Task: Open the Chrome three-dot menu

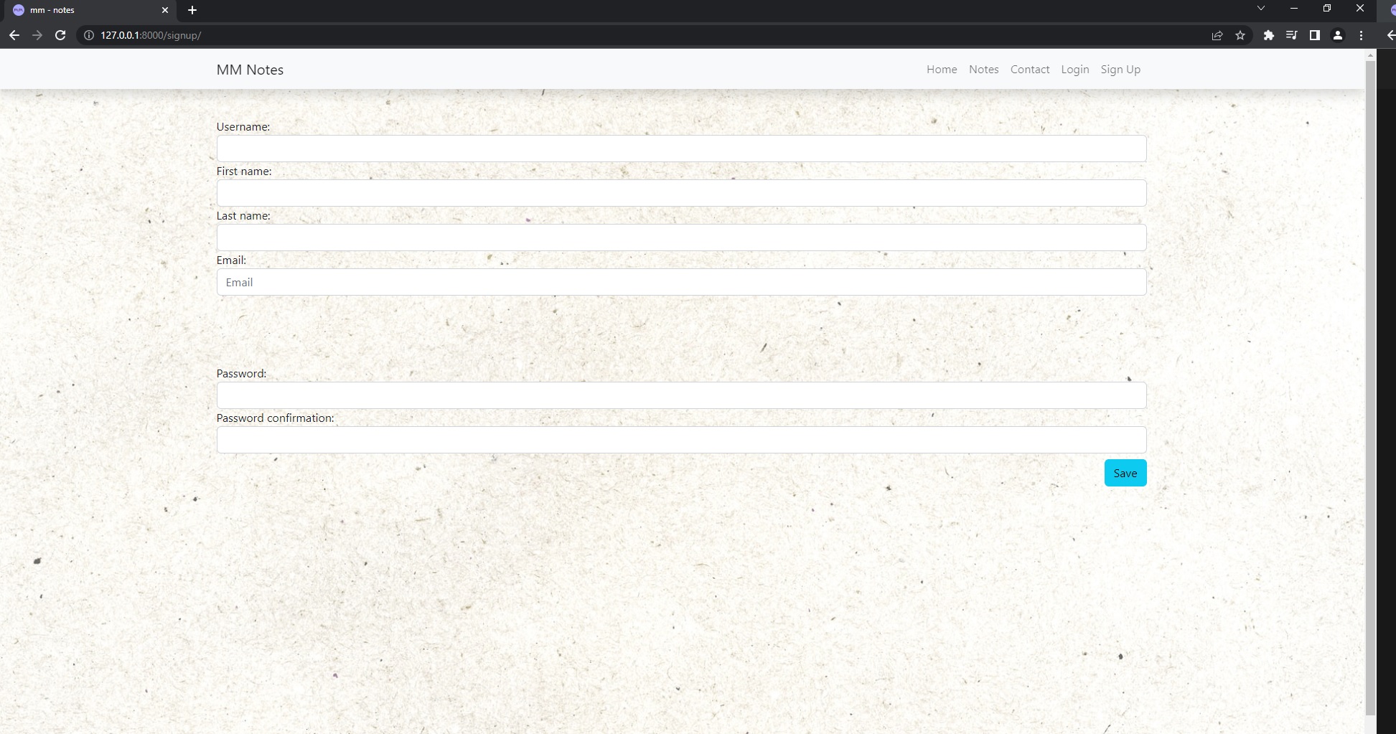Action: coord(1361,35)
